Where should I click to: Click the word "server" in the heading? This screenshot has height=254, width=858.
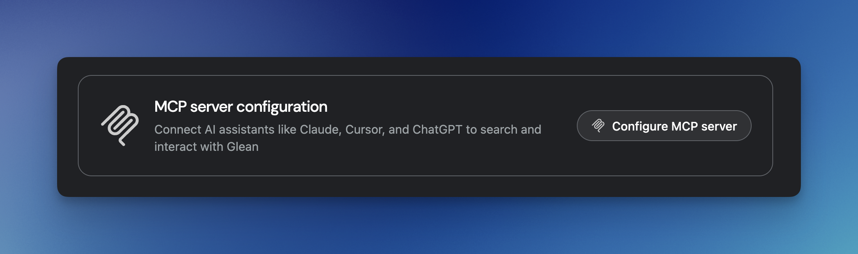[x=211, y=107]
